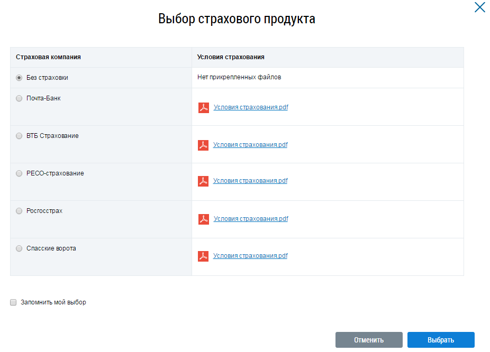The width and height of the screenshot is (490, 352).
Task: Confirm with the Выбрать button
Action: tap(441, 340)
